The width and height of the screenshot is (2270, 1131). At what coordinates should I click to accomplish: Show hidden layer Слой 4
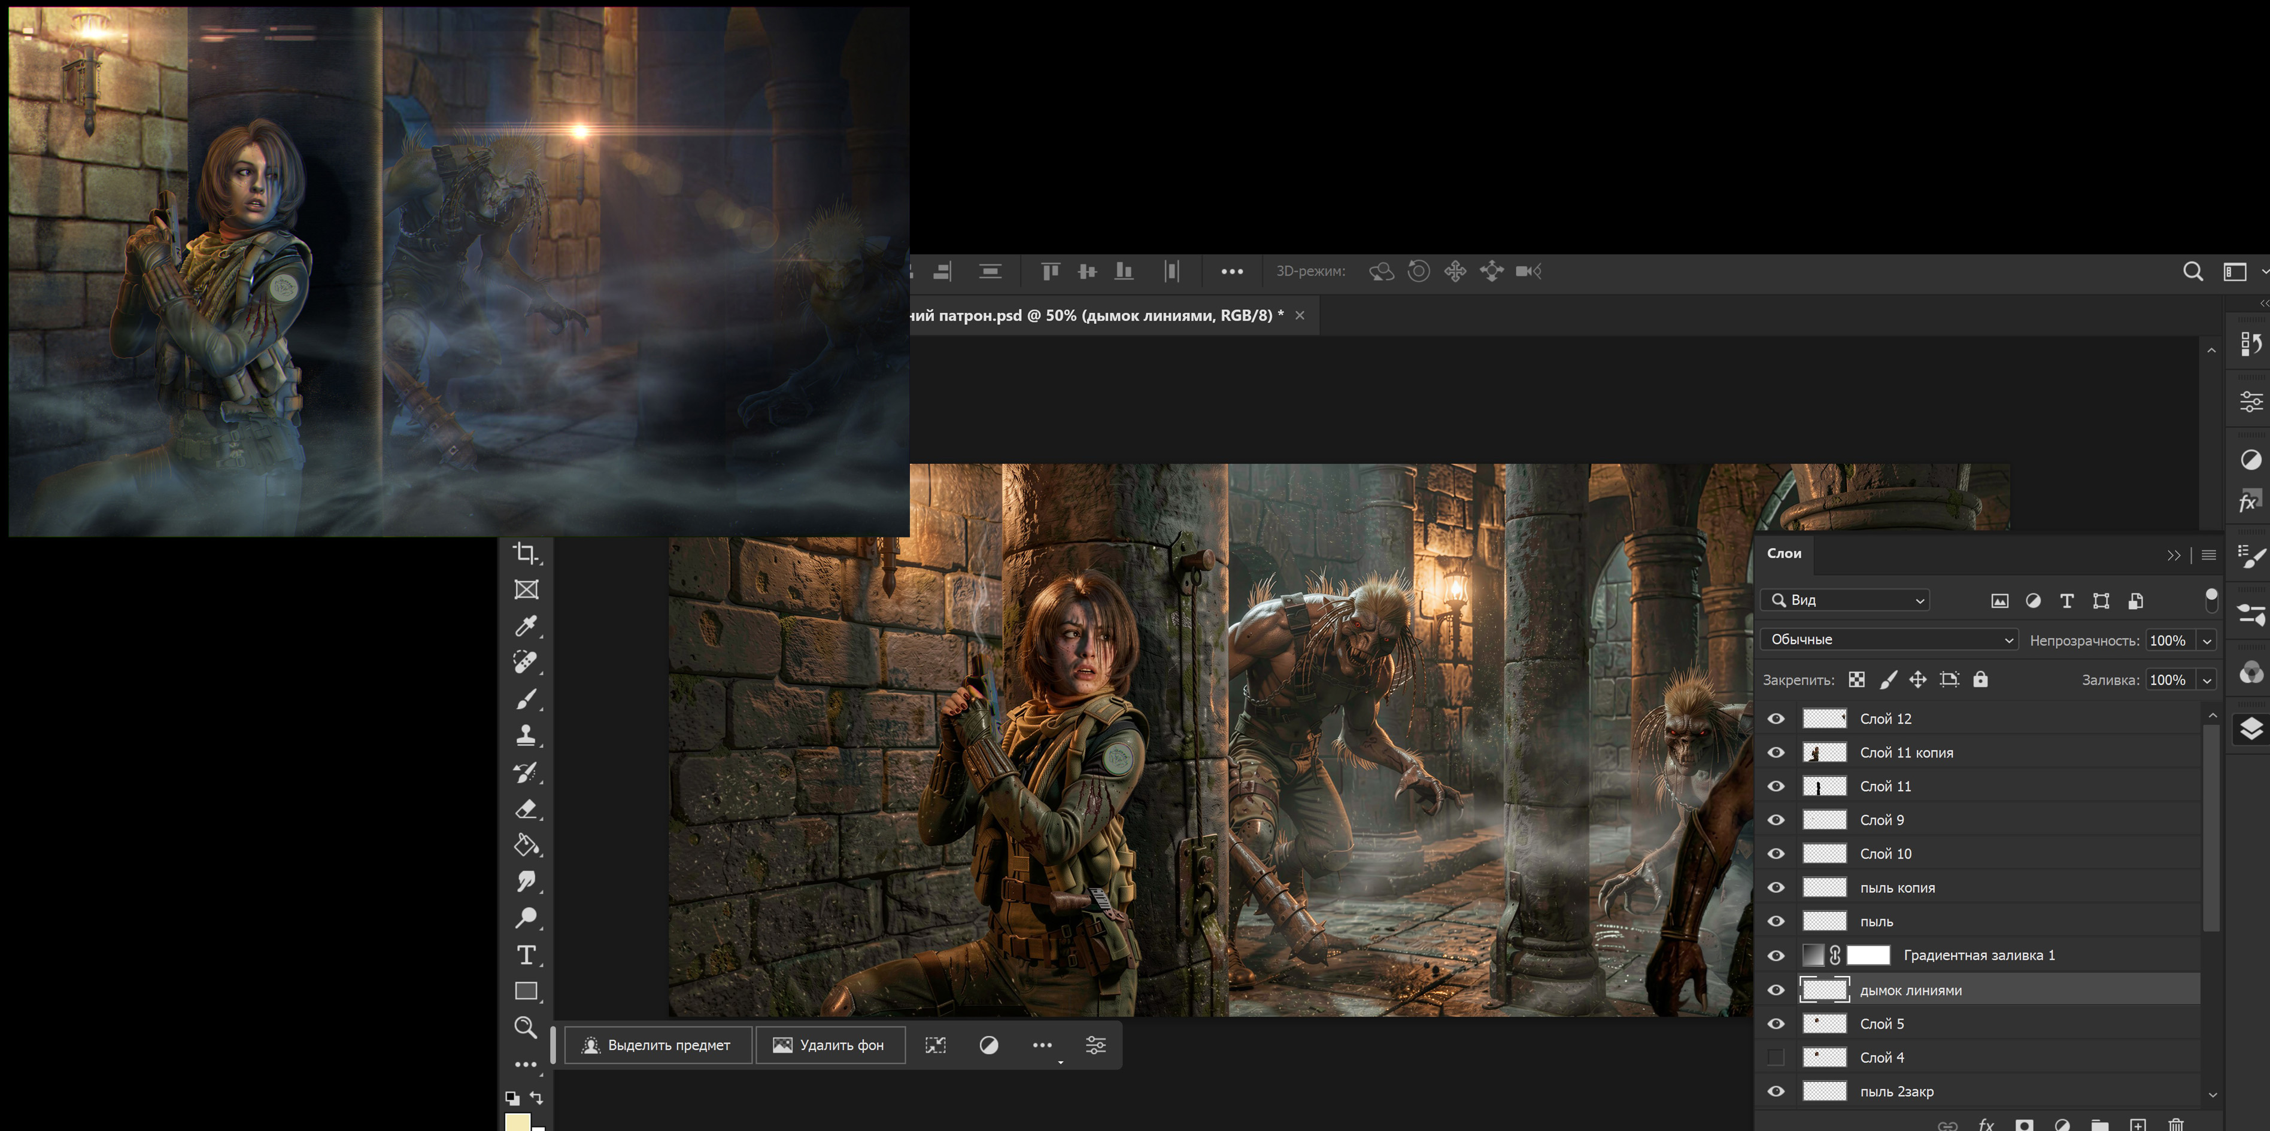click(x=1776, y=1057)
